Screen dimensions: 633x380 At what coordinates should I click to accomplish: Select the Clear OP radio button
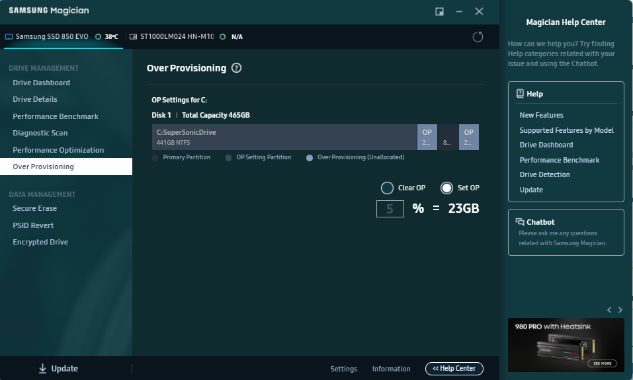pyautogui.click(x=387, y=188)
